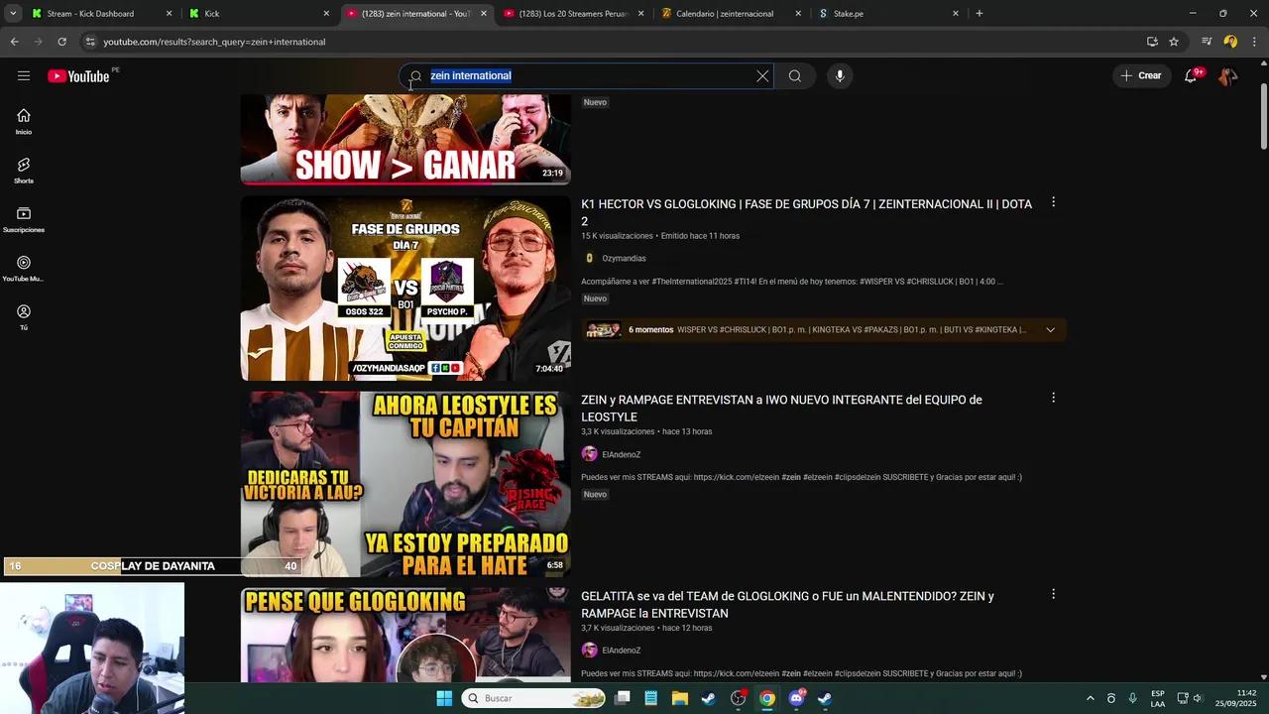Image resolution: width=1269 pixels, height=714 pixels.
Task: Open options menu for ZEIN y RAMPAGE video
Action: pos(1053,398)
